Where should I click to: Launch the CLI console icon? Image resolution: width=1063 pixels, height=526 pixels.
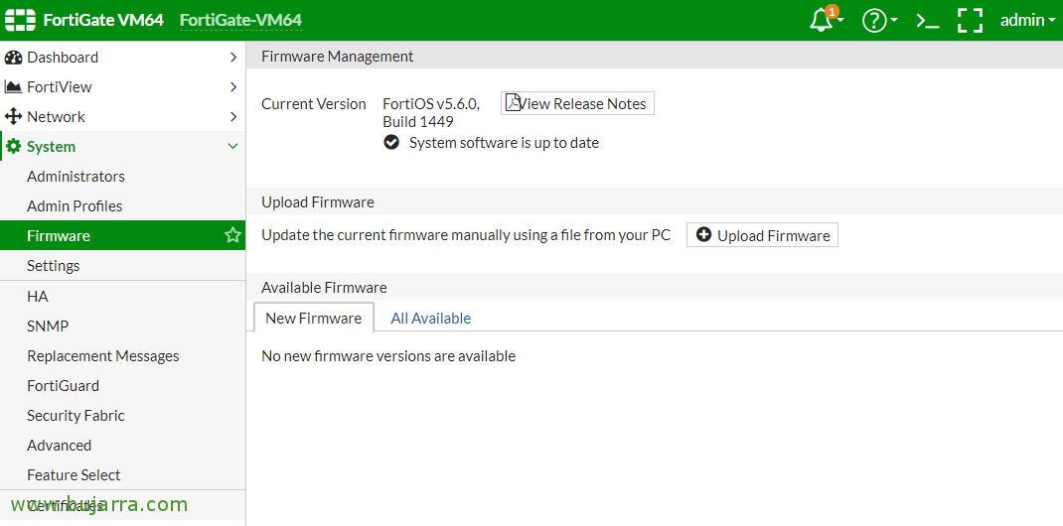[927, 20]
